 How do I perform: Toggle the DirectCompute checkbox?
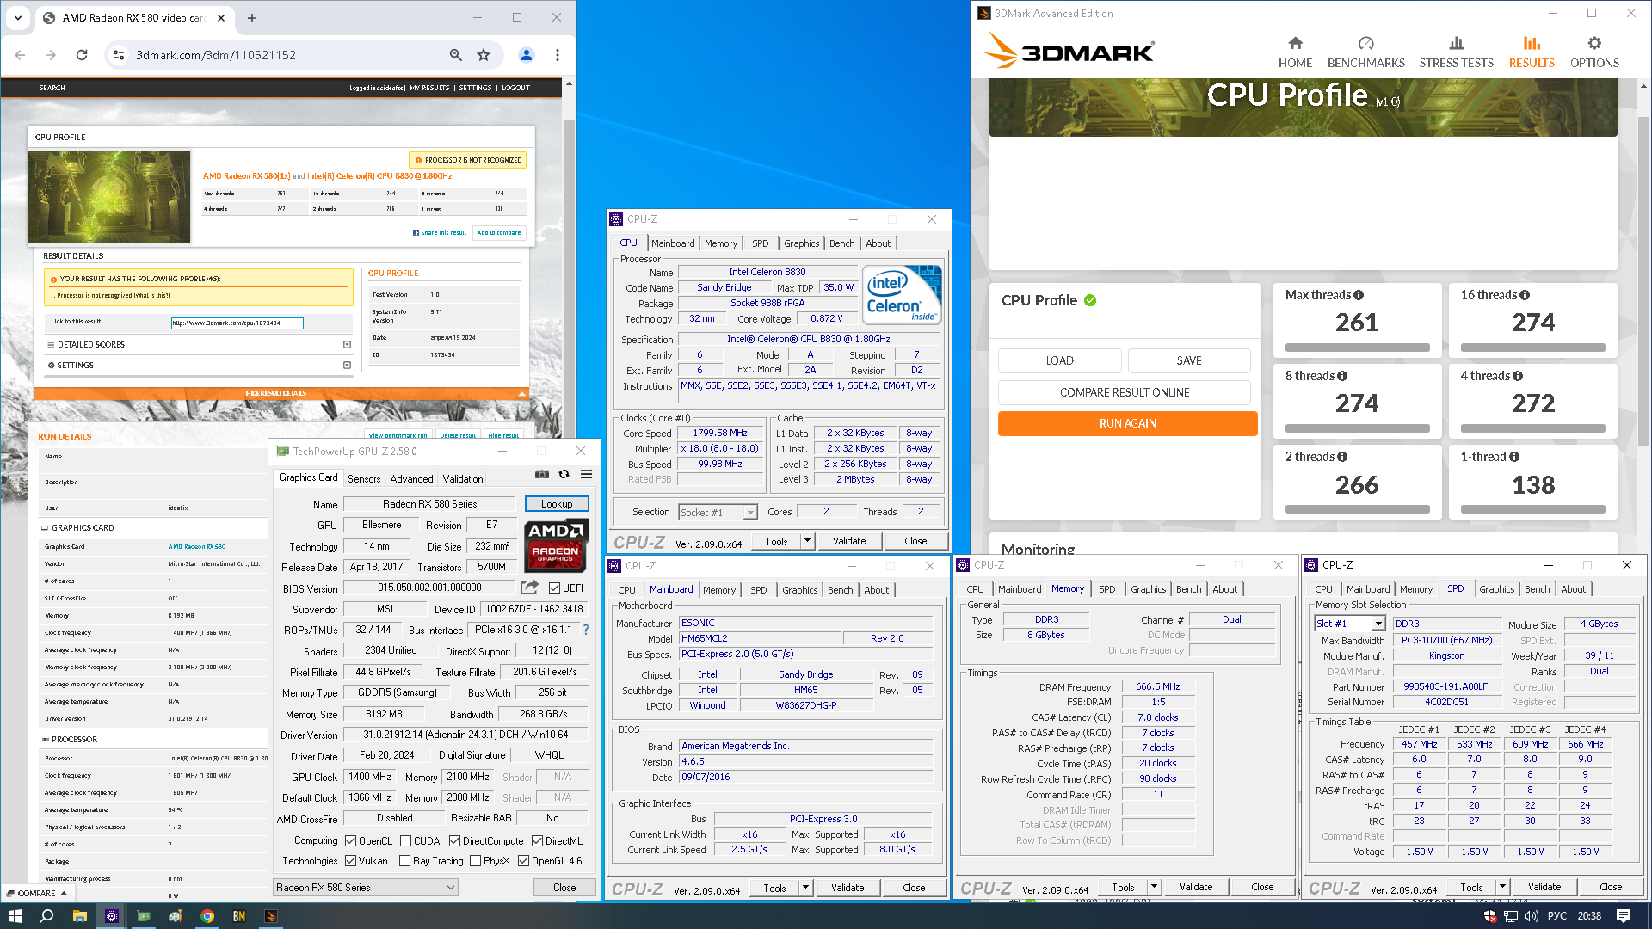click(454, 841)
